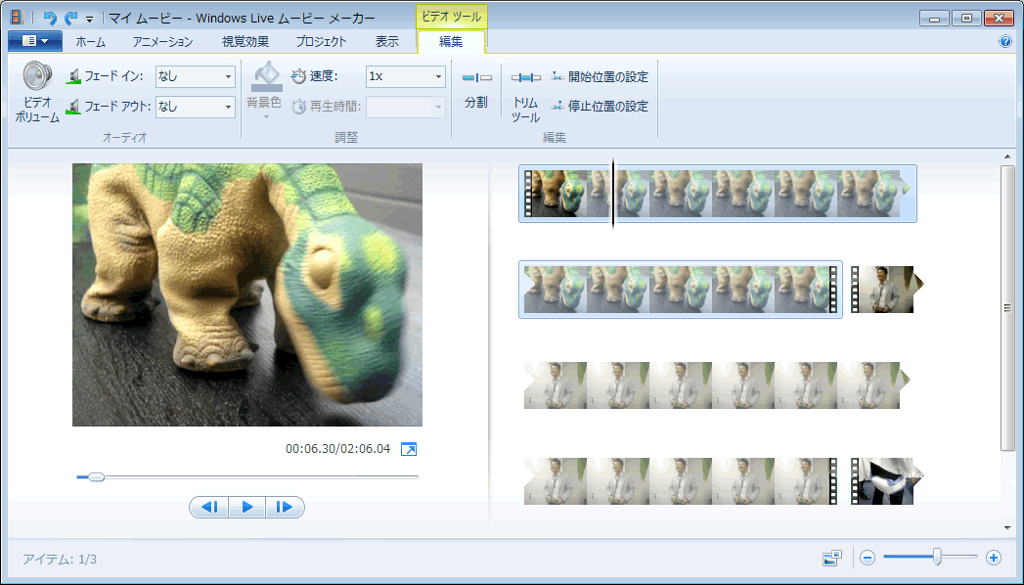Click Set end point (停止位置の設定)

point(600,106)
